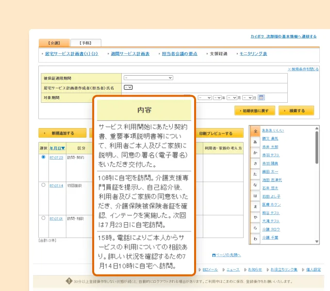Open the BIZメール footer link

click(x=210, y=270)
